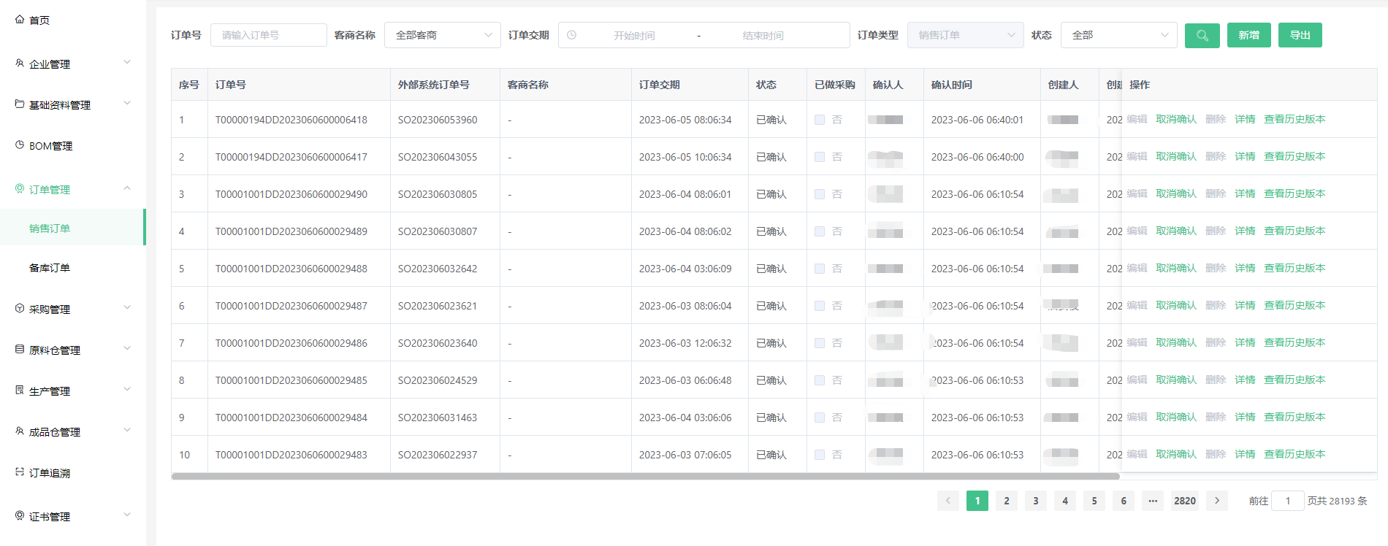Click 查看历史版本 link in row 3
The image size is (1388, 546).
pyautogui.click(x=1294, y=193)
